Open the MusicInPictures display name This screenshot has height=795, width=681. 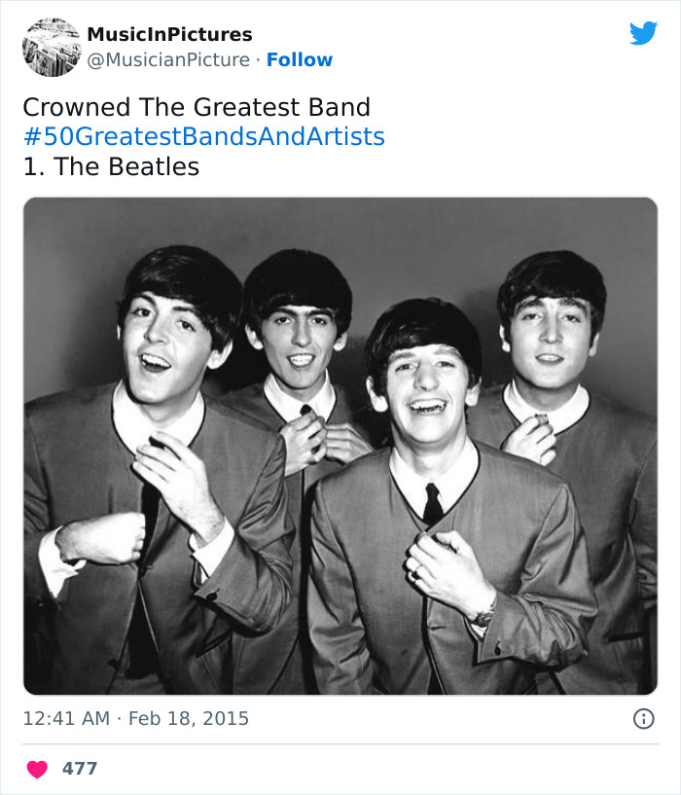[x=169, y=35]
